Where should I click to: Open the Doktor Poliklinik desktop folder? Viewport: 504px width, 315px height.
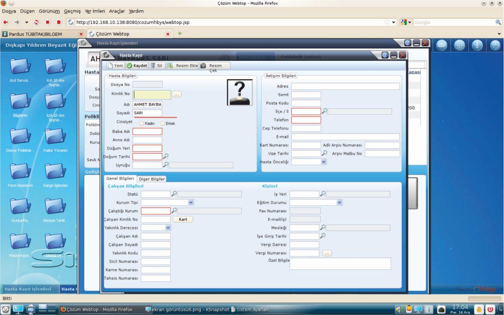[21, 140]
